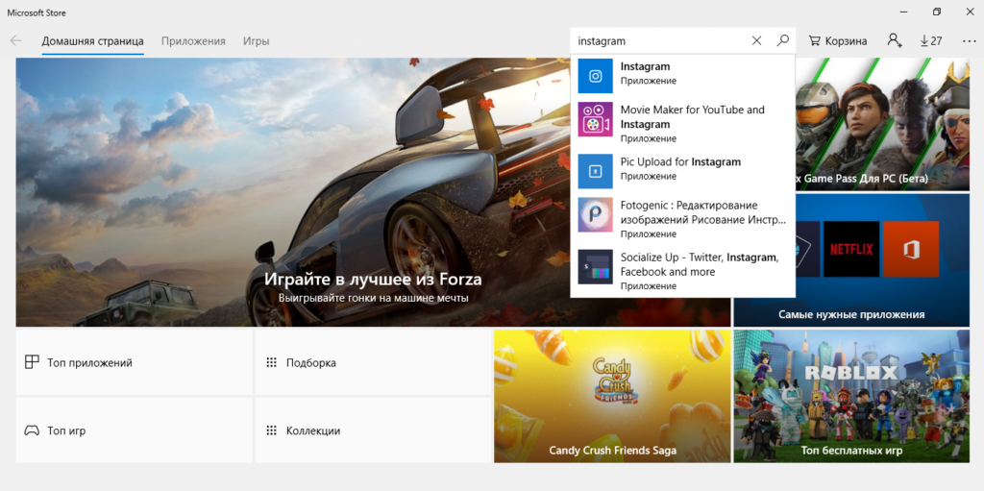The height and width of the screenshot is (491, 984).
Task: Open the Топ приложений tile
Action: [134, 362]
